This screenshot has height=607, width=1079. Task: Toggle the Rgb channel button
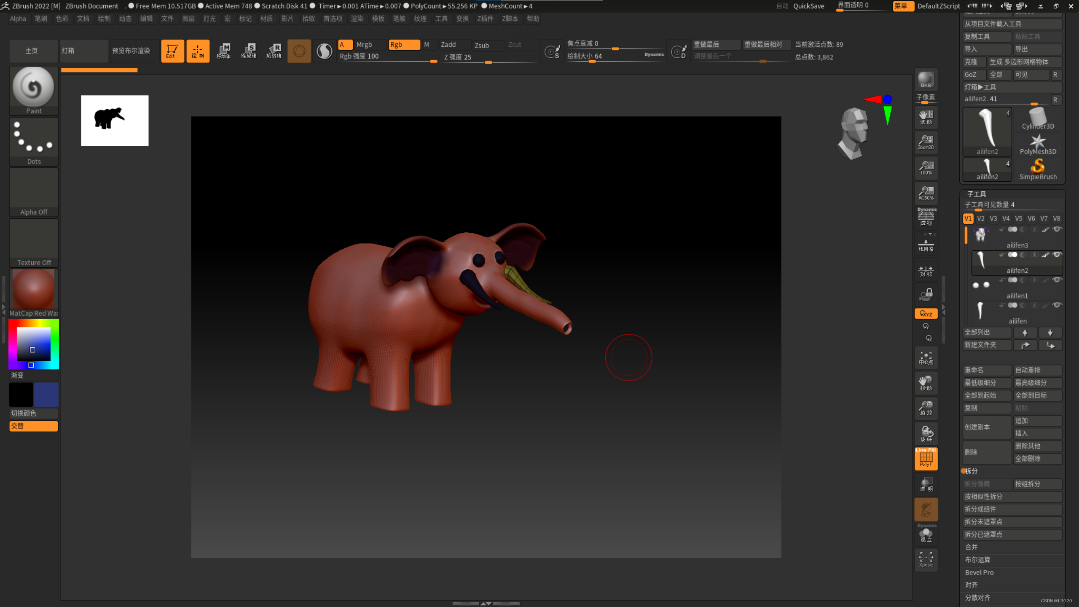(x=403, y=45)
